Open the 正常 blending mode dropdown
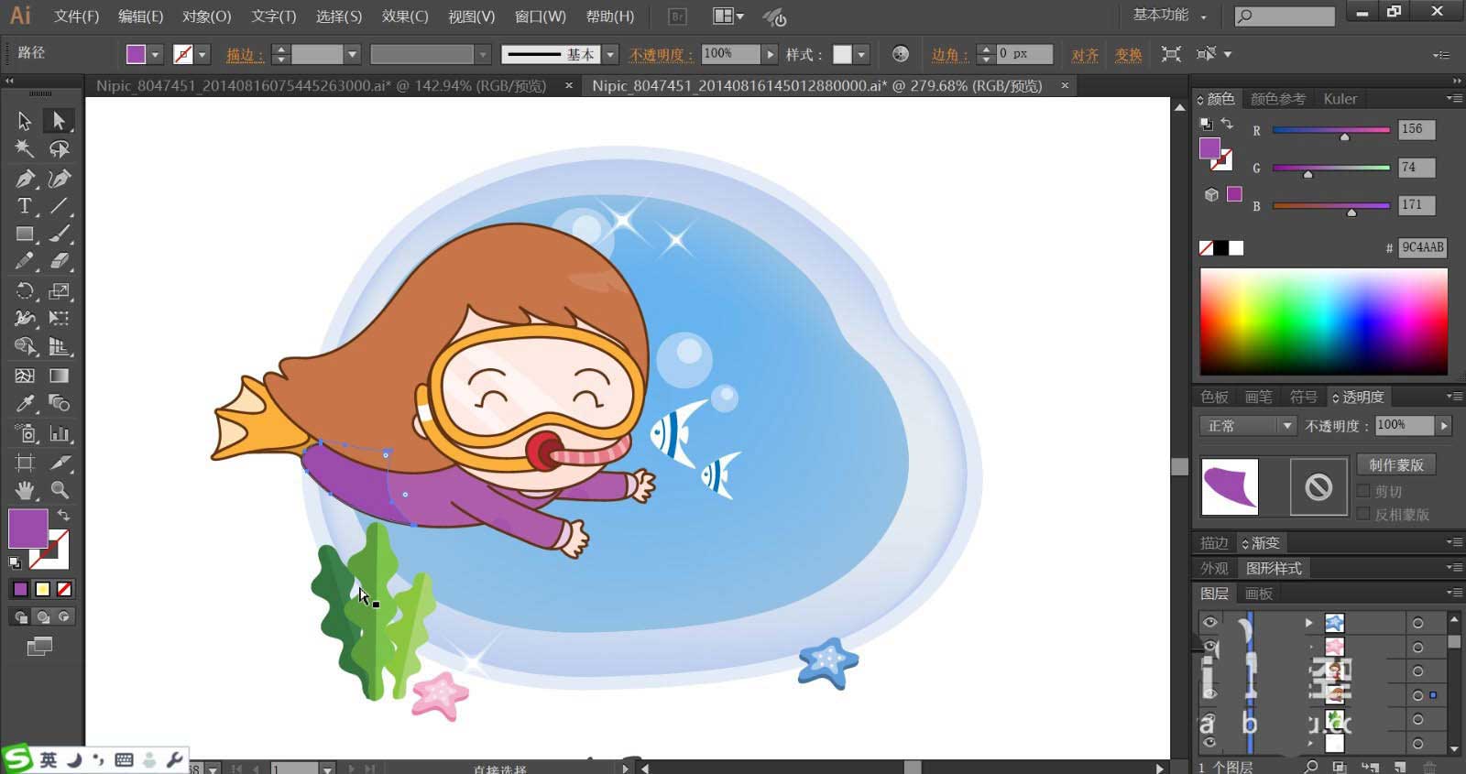The width and height of the screenshot is (1466, 774). point(1247,426)
